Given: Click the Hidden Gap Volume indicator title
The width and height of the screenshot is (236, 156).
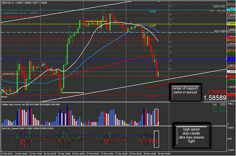Looking at the screenshot, I should [31, 105].
